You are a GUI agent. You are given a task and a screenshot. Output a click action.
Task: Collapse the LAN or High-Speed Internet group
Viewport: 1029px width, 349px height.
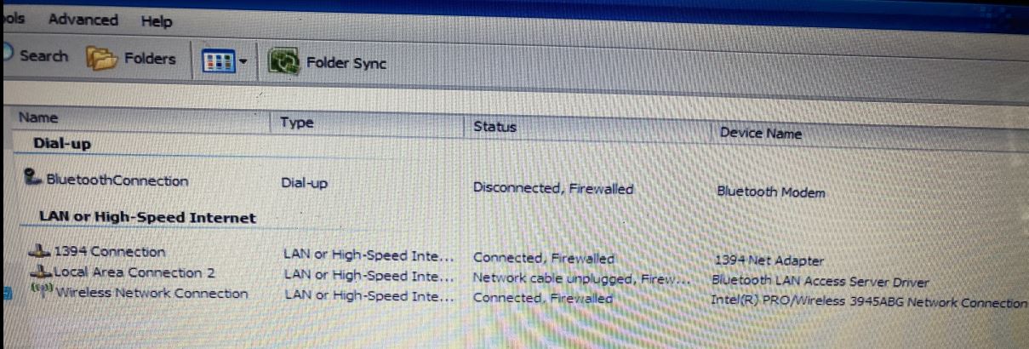[147, 218]
